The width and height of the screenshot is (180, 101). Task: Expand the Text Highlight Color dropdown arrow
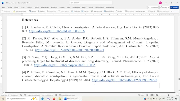(x=27, y=11)
